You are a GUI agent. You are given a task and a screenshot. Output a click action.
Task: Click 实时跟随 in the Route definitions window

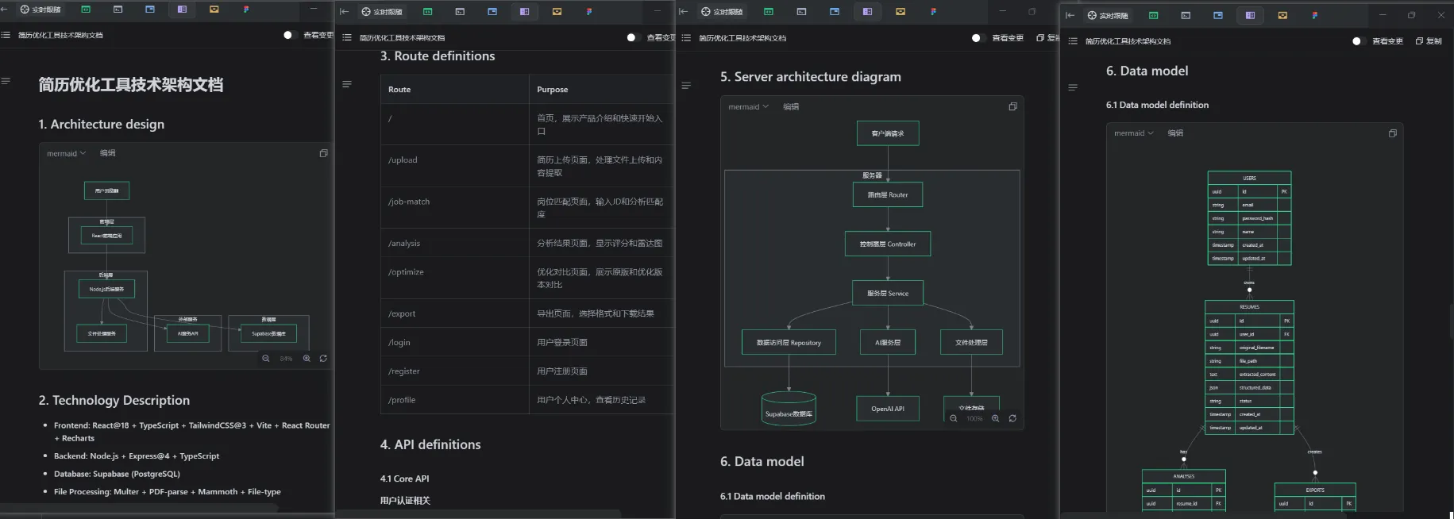(381, 12)
